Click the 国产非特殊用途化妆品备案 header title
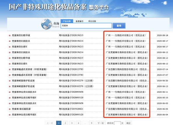This screenshot has width=173, height=125. click(48, 7)
